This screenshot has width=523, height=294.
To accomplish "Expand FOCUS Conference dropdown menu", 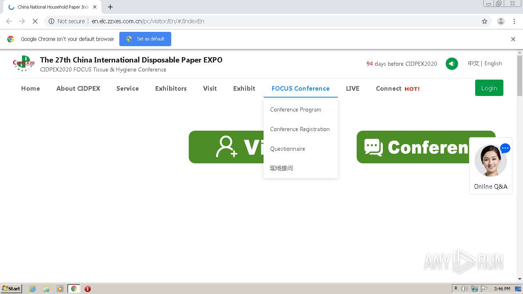I will [x=301, y=88].
